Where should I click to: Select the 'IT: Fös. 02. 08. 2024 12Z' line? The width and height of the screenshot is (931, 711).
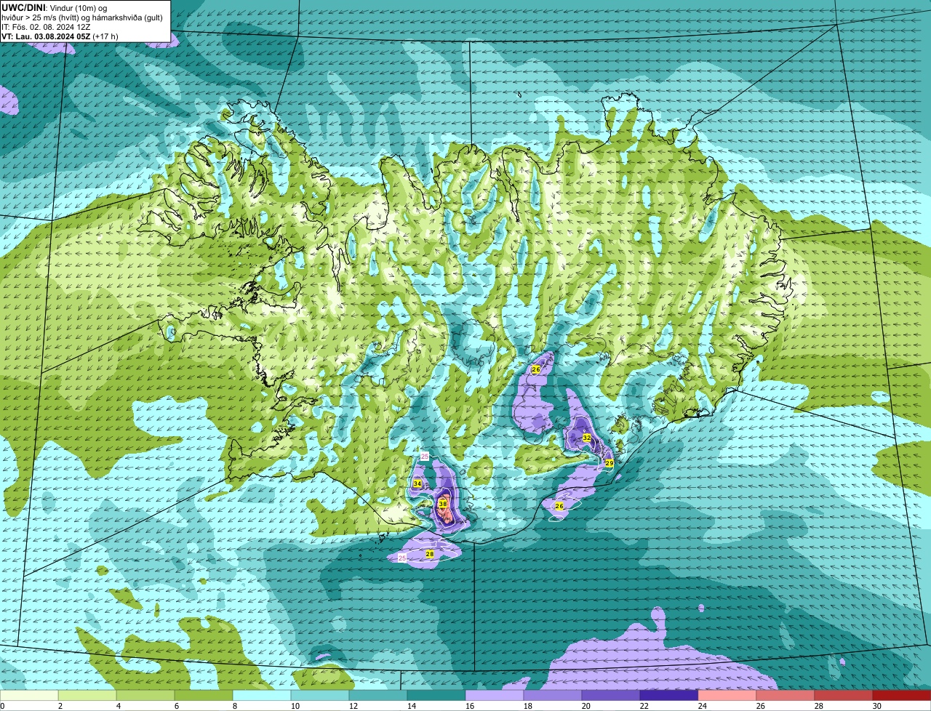pos(46,27)
